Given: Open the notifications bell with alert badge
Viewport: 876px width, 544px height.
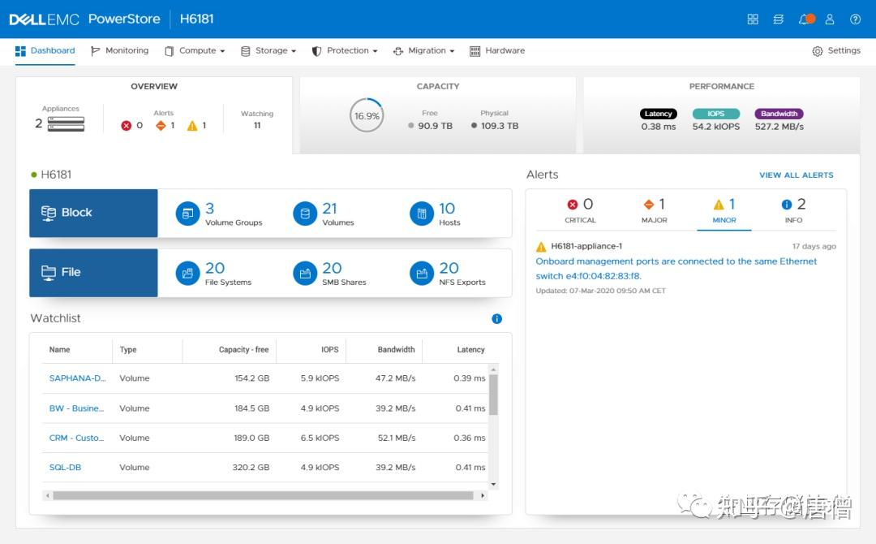Looking at the screenshot, I should click(806, 19).
